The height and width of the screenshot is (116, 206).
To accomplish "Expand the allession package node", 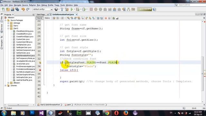I will tap(8, 83).
